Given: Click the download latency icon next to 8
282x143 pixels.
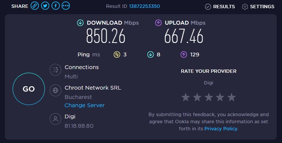Looking at the screenshot, I should (151, 55).
